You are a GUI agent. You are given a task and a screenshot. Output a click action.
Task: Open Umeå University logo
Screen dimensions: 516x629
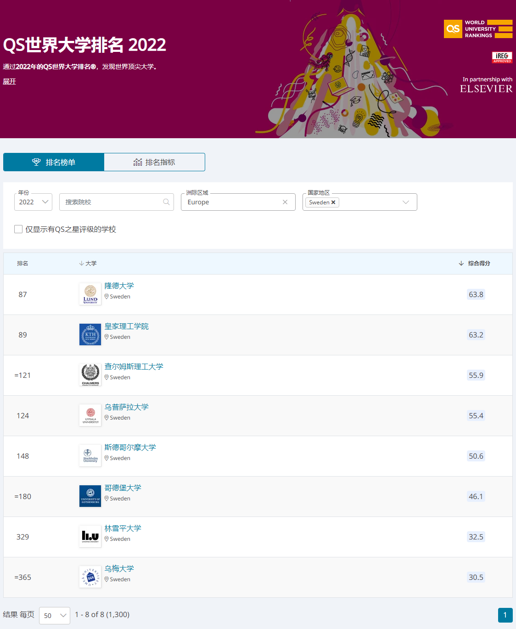pyautogui.click(x=90, y=577)
